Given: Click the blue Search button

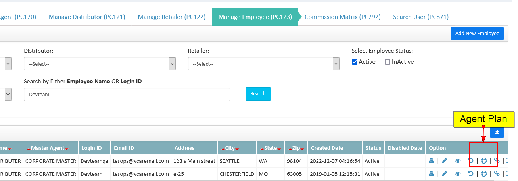Looking at the screenshot, I should coord(258,94).
